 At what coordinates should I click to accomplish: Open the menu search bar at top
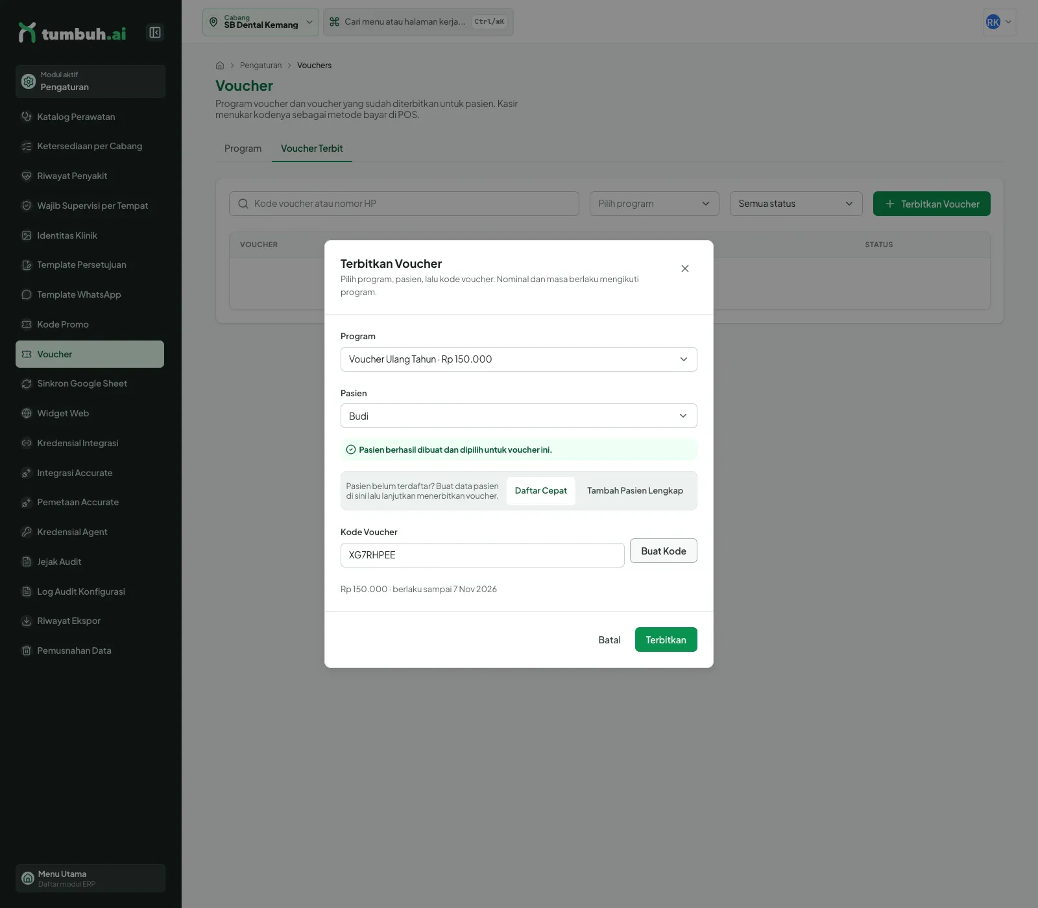[418, 22]
